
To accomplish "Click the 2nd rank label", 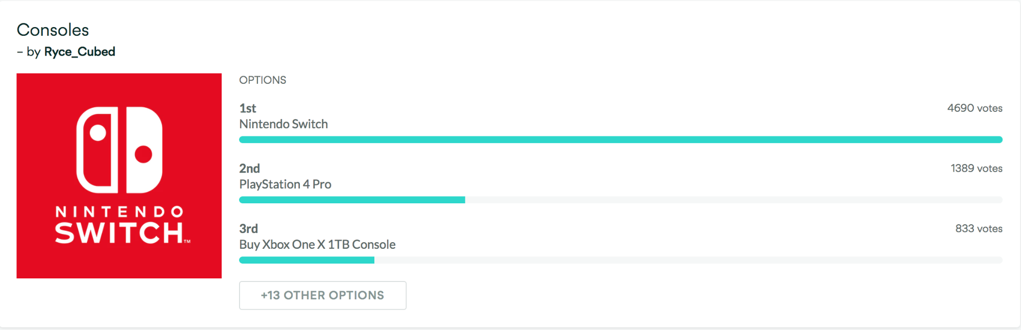I will coord(249,169).
